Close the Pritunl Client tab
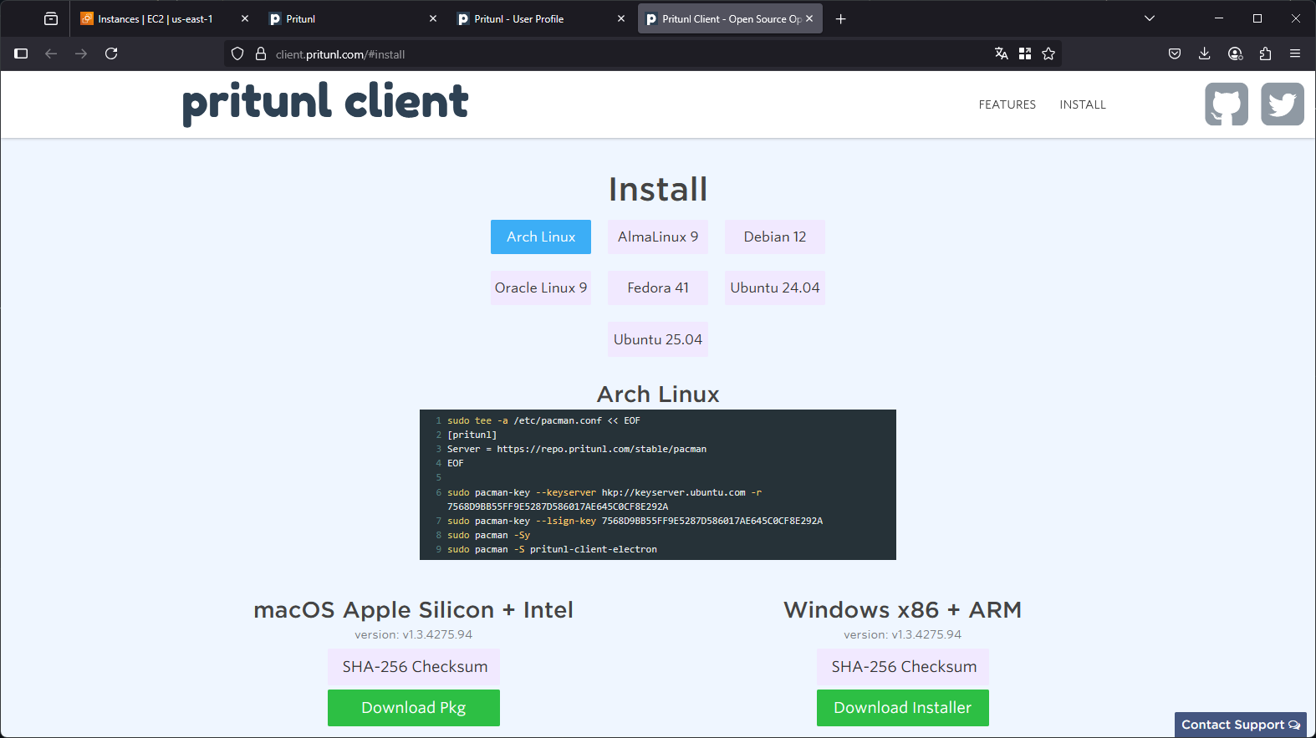 point(809,18)
